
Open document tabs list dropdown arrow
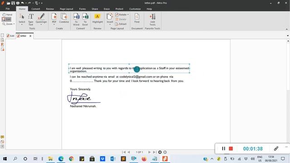click(288, 36)
